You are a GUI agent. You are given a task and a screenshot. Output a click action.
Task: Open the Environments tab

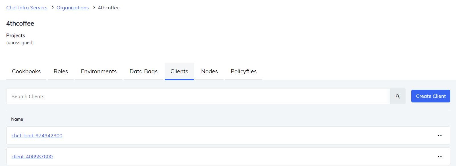pos(98,71)
